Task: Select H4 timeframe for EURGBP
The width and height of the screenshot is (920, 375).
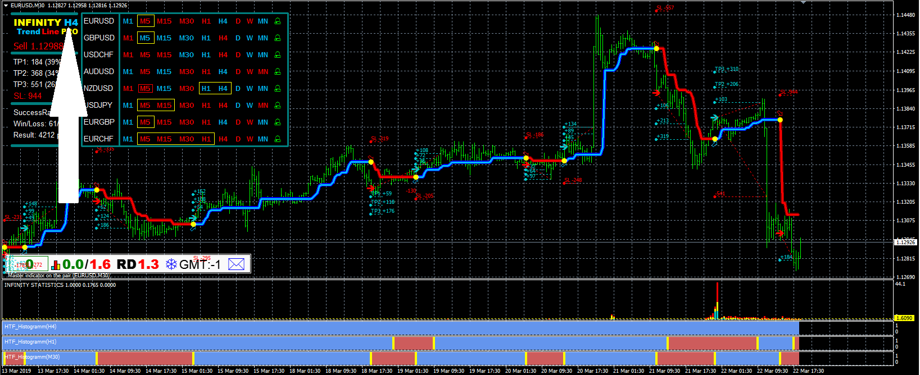Action: (x=223, y=122)
